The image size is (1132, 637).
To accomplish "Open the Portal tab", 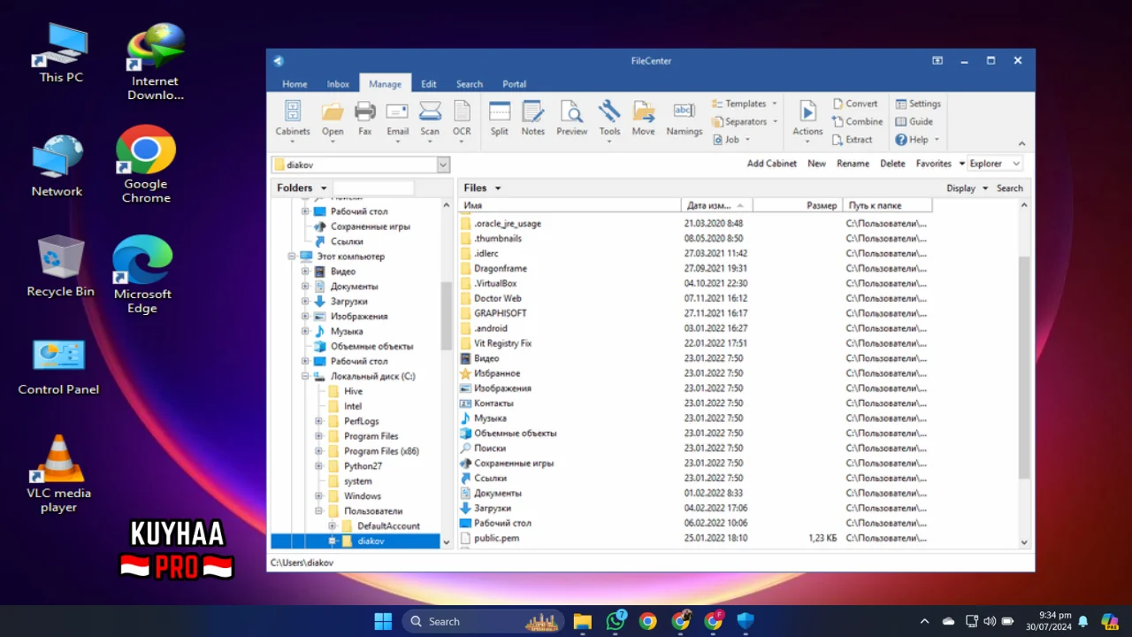I will (514, 84).
